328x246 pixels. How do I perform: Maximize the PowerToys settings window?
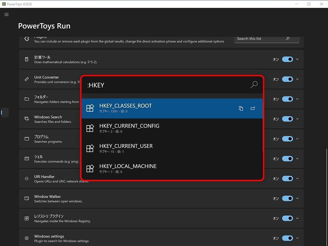[x=309, y=4]
